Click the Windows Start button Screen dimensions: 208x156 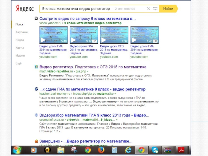(17, 150)
